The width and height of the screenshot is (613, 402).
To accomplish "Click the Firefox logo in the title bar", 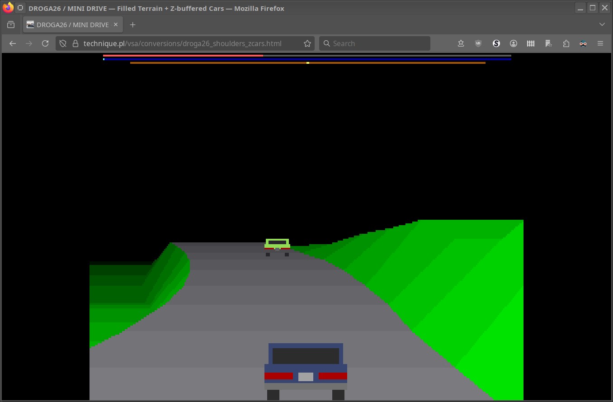I will pyautogui.click(x=8, y=8).
